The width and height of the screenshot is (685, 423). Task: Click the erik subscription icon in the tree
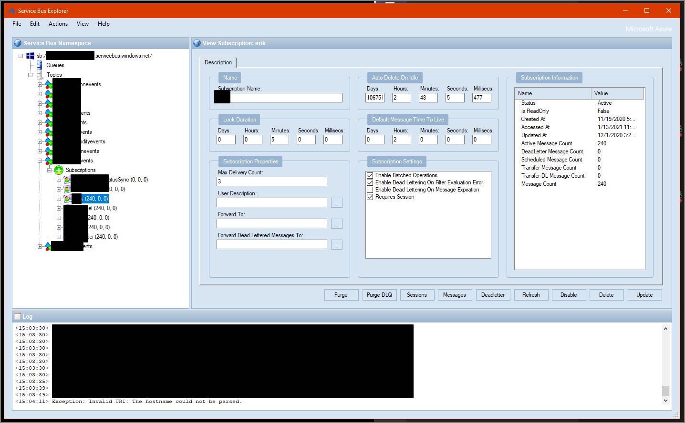(x=67, y=199)
